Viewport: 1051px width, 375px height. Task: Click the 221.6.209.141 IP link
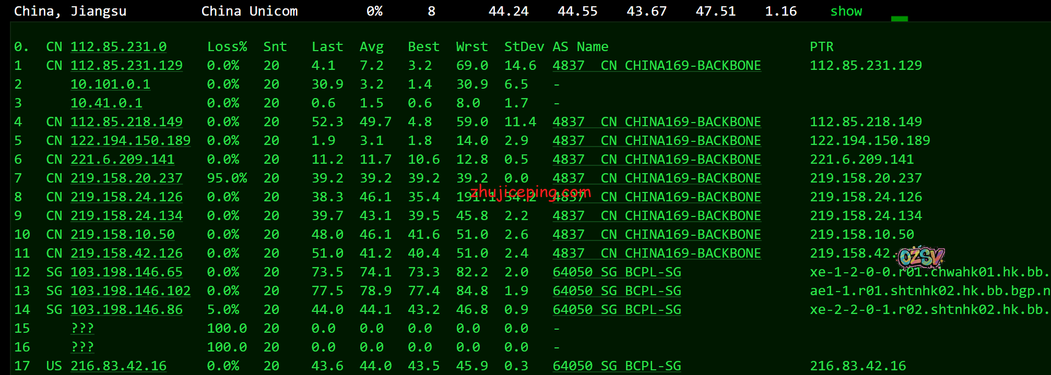pyautogui.click(x=123, y=160)
